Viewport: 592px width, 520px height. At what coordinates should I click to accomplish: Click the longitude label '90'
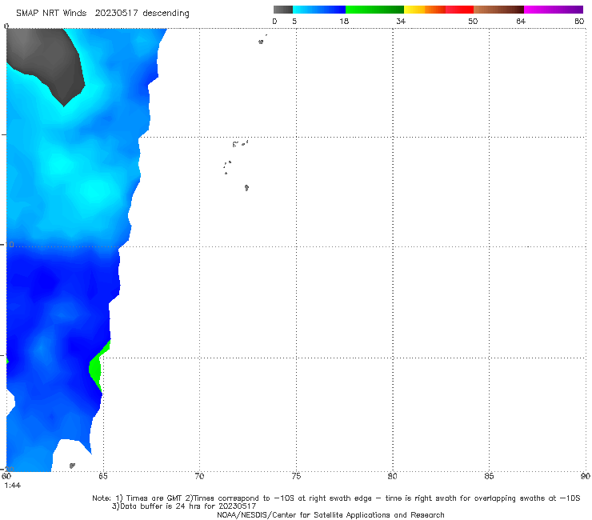586,476
